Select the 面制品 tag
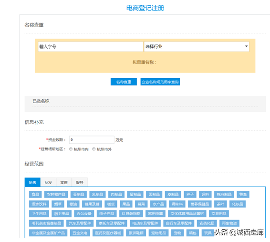 [154, 194]
